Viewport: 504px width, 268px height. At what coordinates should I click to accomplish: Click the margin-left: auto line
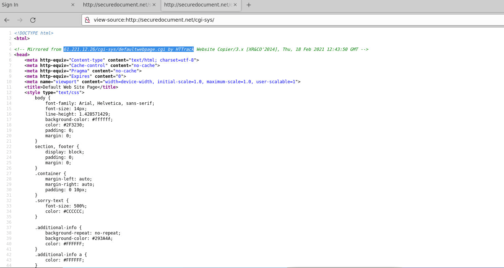pos(69,179)
